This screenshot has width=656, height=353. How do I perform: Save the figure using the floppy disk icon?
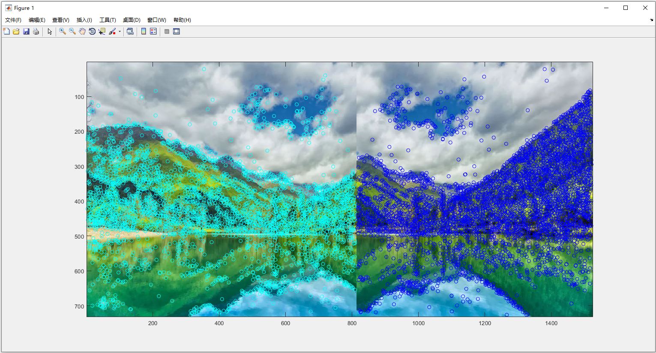click(x=26, y=31)
